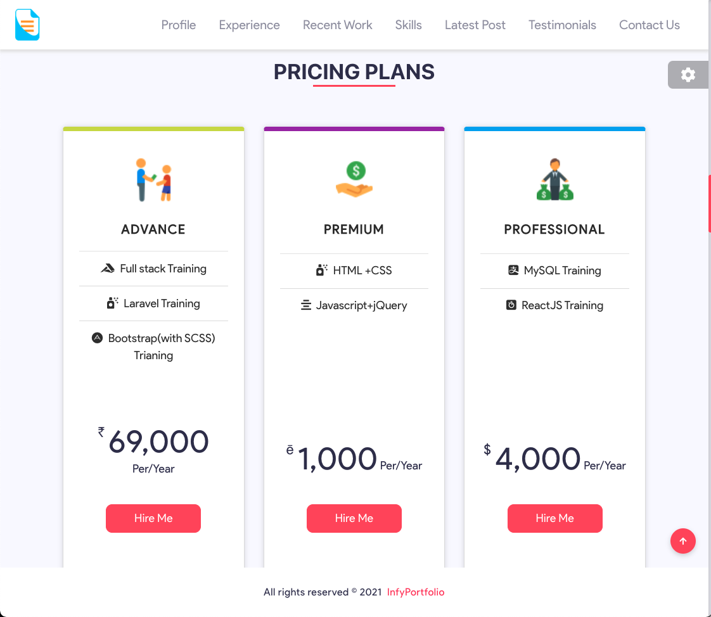Click the icon beside MySQL Training
This screenshot has width=711, height=617.
pyautogui.click(x=513, y=270)
